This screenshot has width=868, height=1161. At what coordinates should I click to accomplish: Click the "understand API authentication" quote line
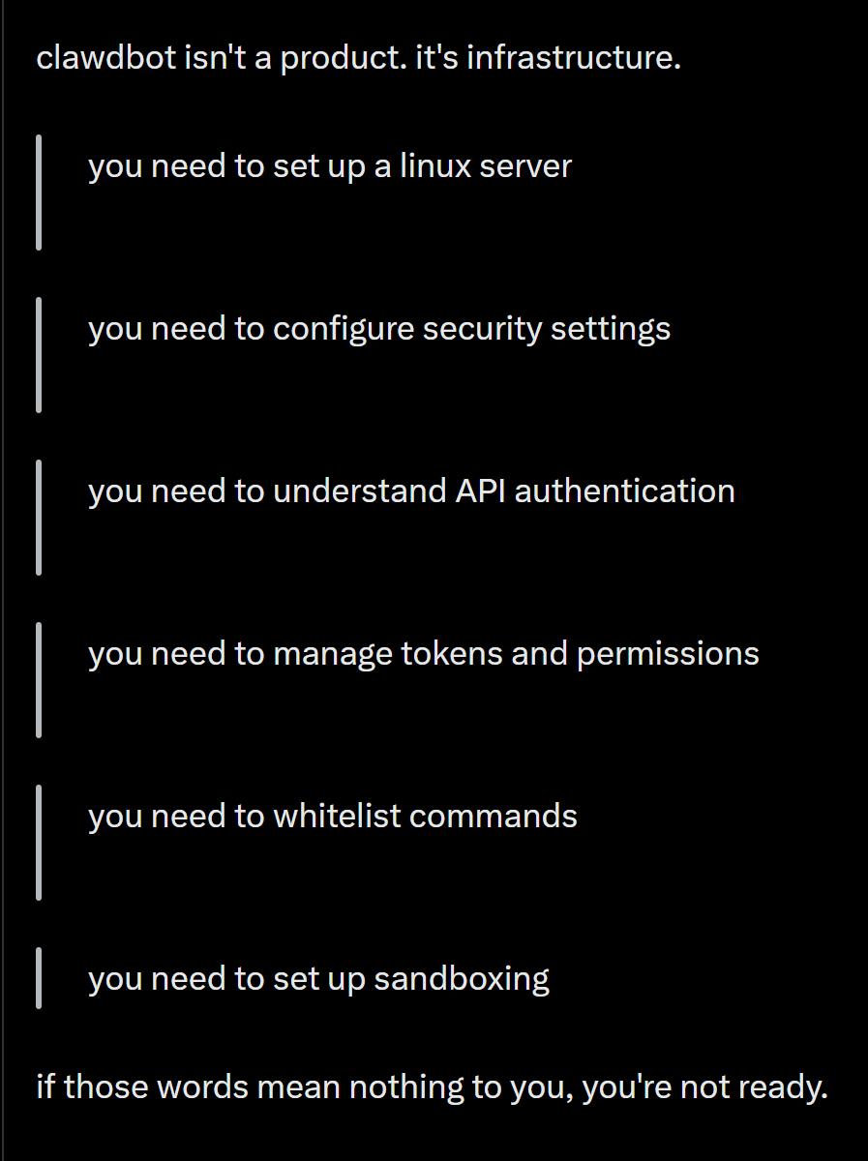(411, 491)
